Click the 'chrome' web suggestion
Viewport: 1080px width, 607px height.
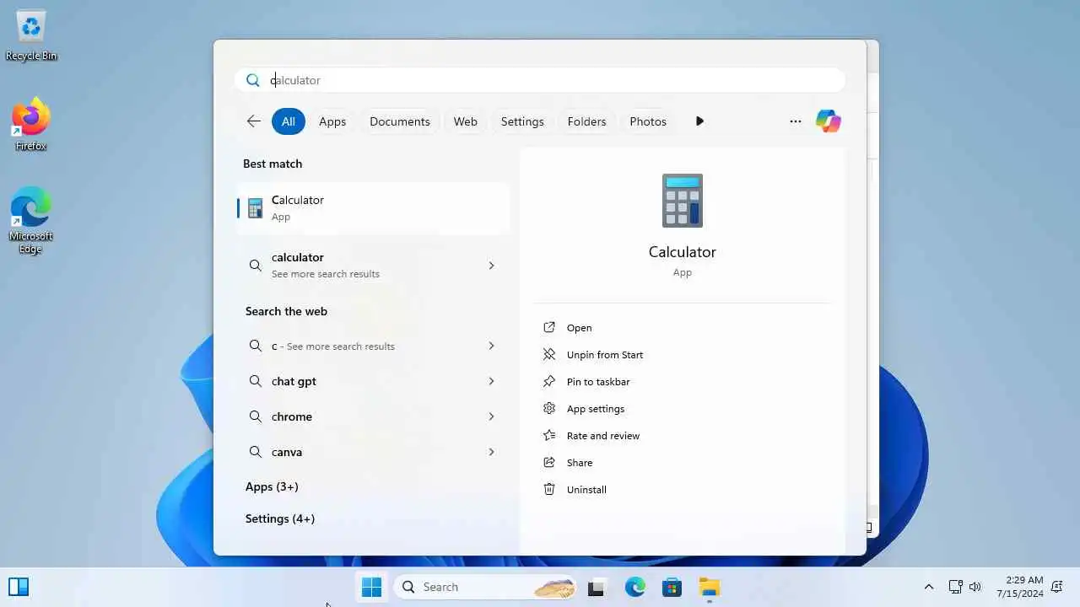click(x=373, y=416)
